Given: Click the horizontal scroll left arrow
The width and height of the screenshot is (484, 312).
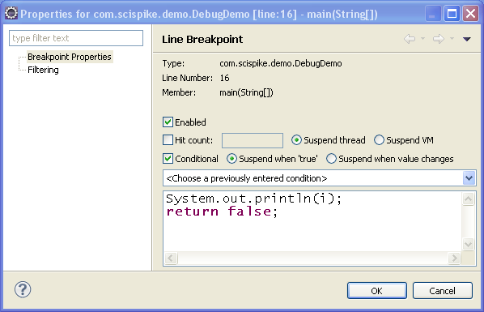Looking at the screenshot, I should [x=171, y=258].
